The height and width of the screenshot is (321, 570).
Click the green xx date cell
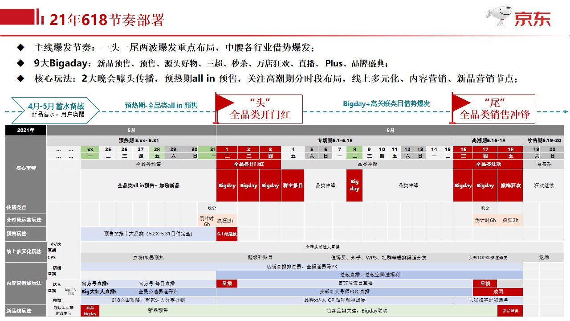[90, 150]
